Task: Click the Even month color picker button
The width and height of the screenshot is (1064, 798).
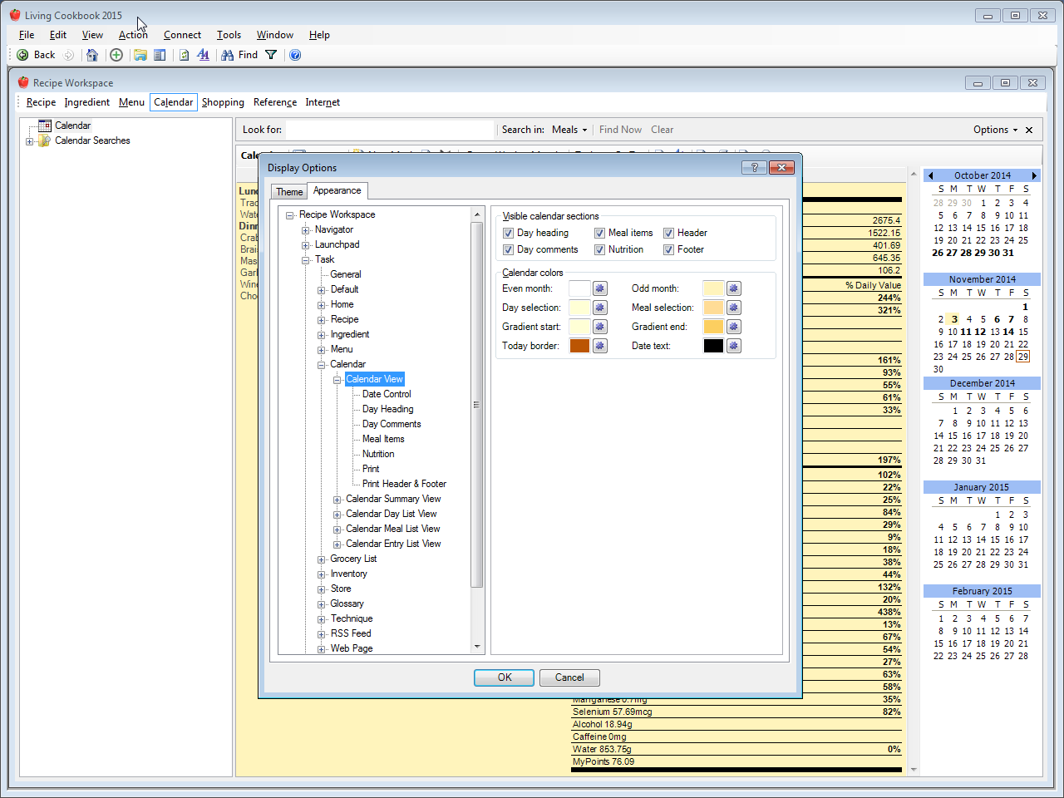Action: click(600, 288)
